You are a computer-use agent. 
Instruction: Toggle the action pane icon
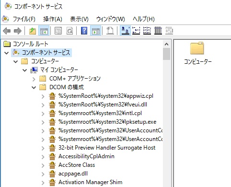[x=95, y=31]
